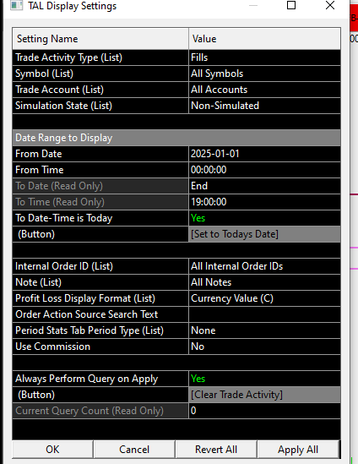Image resolution: width=358 pixels, height=464 pixels.
Task: Open Period Stats Tab Period Type list
Action: pos(264,330)
